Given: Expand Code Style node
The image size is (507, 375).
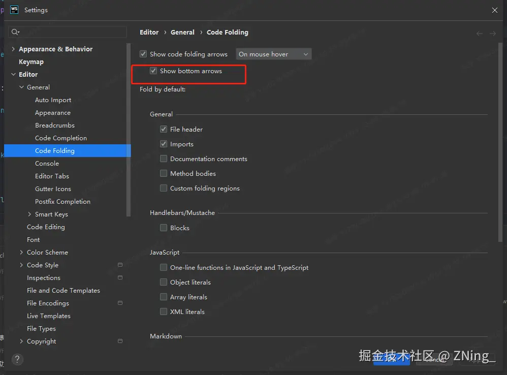Looking at the screenshot, I should click(21, 265).
